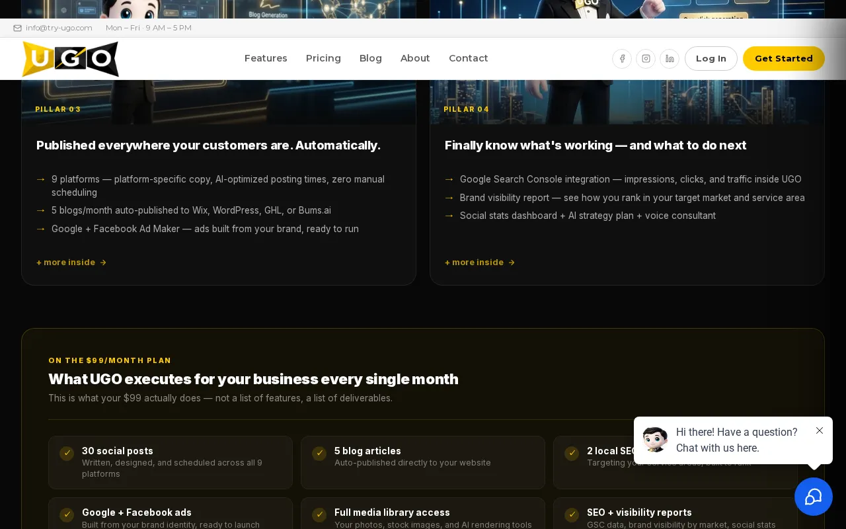Click checkmark icon for Google + Facebook ads
846x529 pixels.
pos(67,514)
